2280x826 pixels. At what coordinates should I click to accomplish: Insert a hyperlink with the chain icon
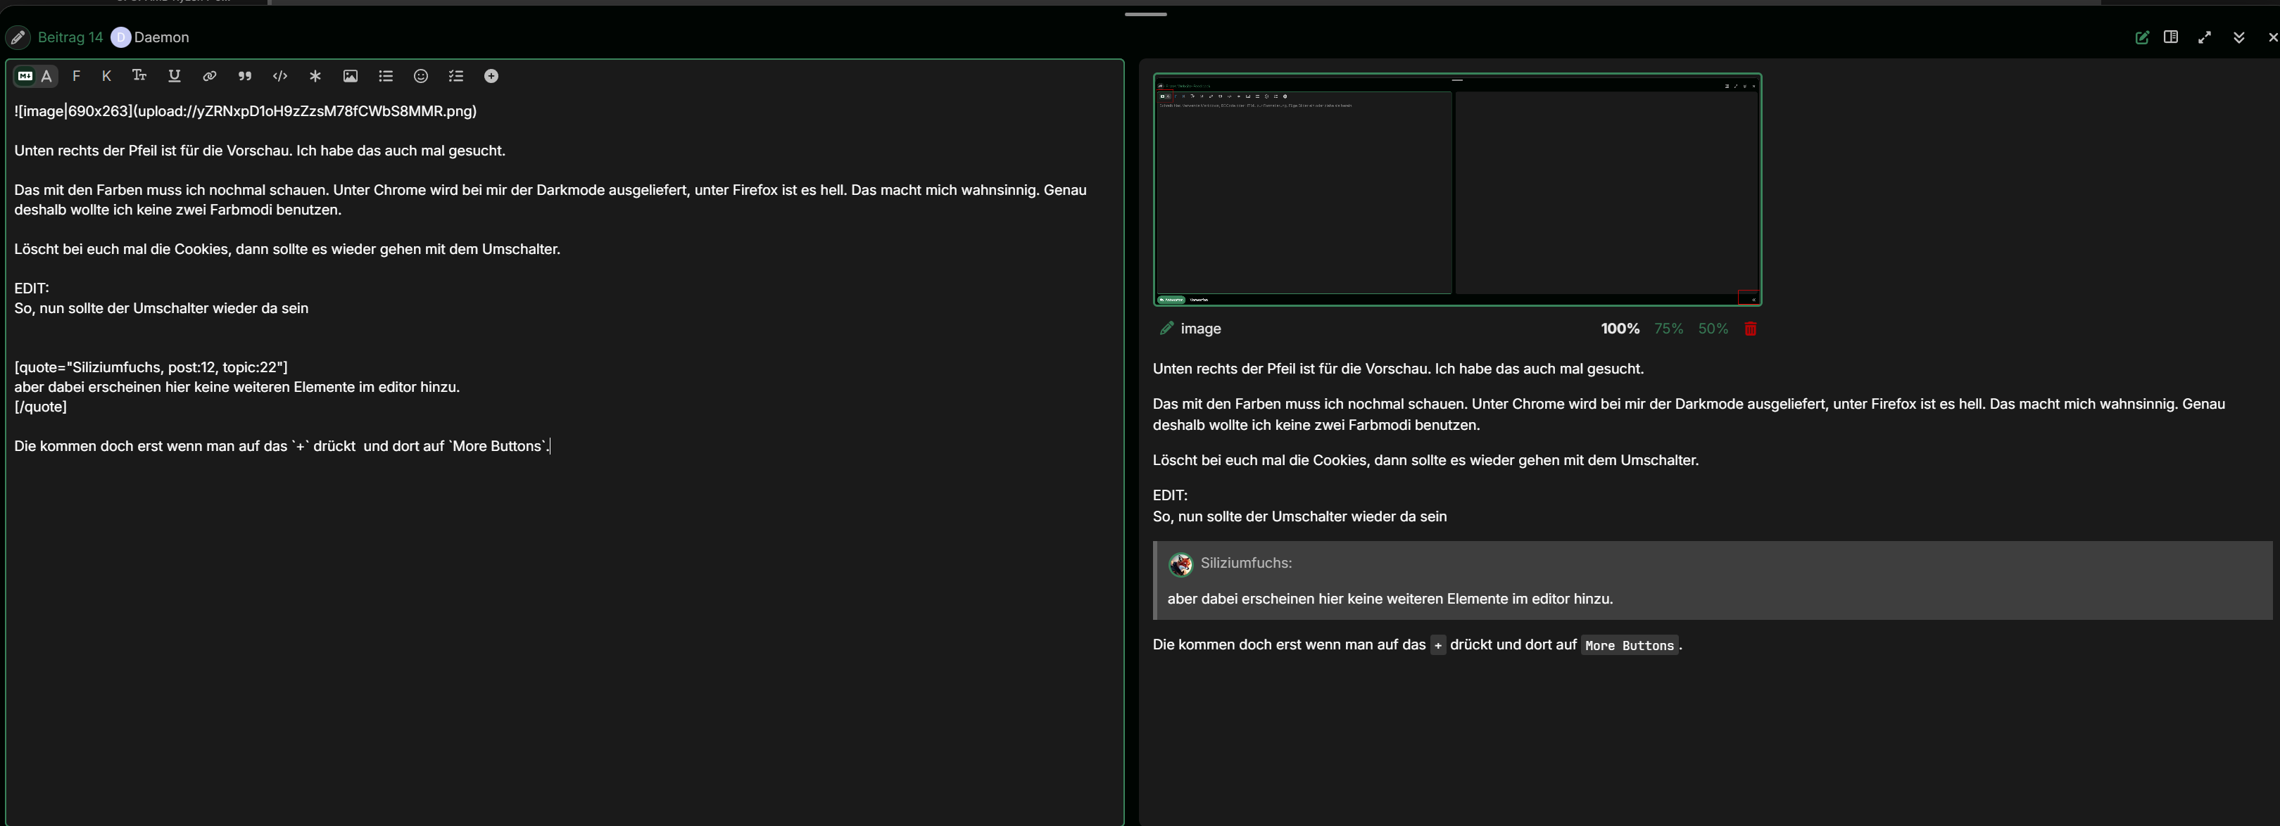210,76
